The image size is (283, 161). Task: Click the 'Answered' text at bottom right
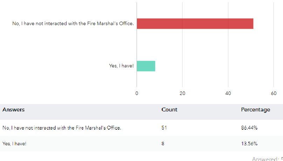[265, 159]
